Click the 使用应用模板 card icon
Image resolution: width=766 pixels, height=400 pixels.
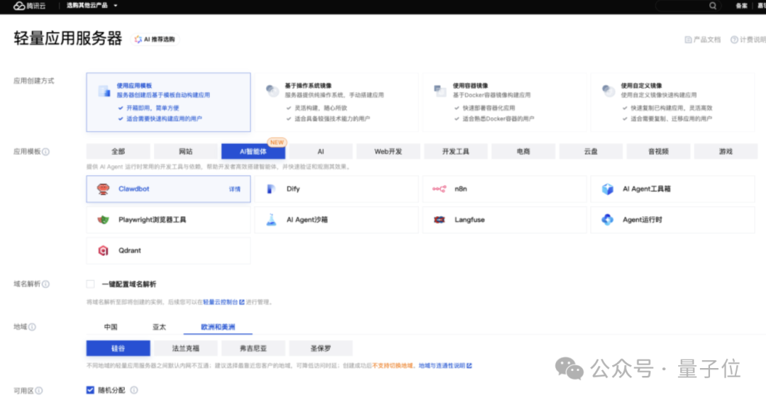[x=104, y=91]
